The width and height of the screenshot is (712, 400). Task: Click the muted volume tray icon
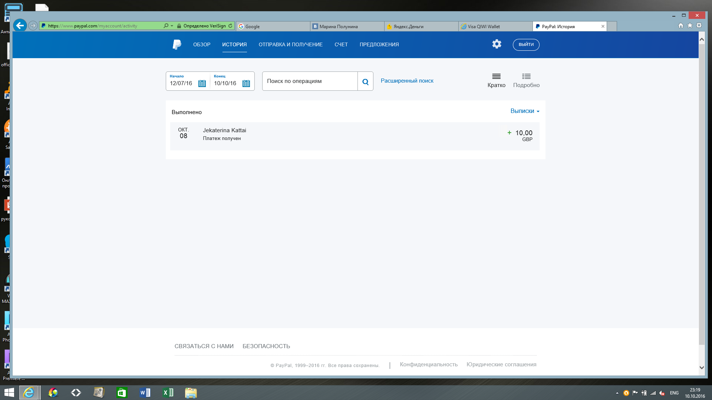pos(662,393)
